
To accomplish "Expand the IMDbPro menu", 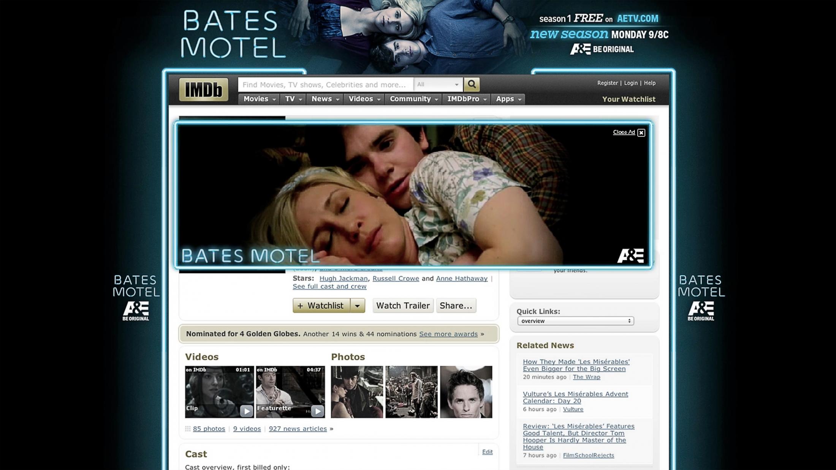I will (466, 99).
